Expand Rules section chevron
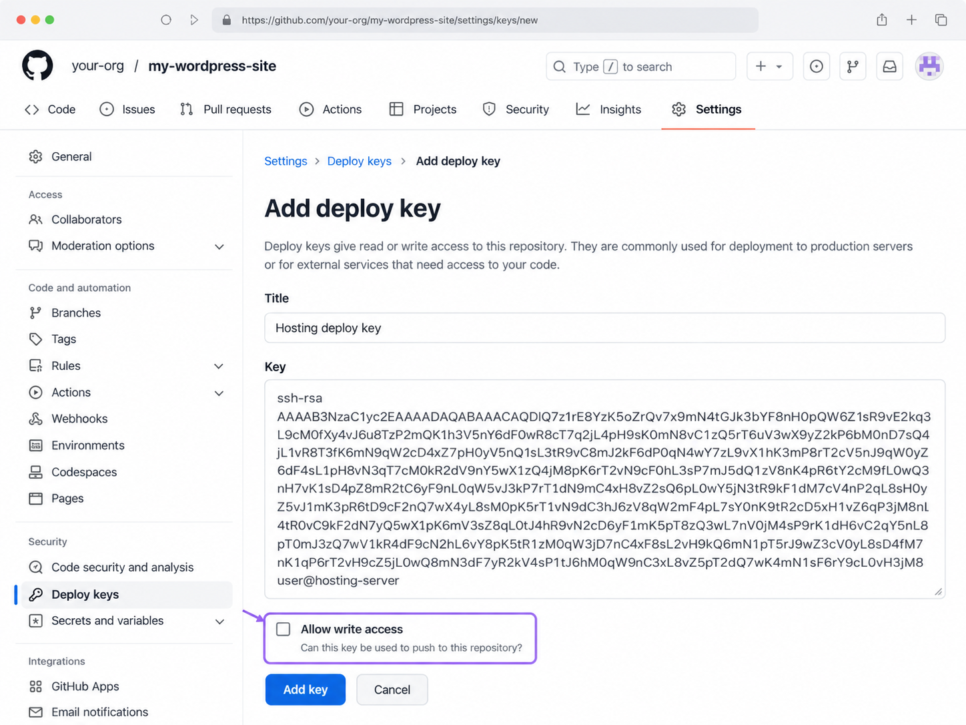This screenshot has width=966, height=725. pyautogui.click(x=219, y=366)
